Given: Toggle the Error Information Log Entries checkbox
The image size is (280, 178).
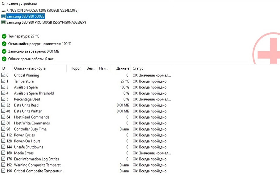Looking at the screenshot, I should (x=3, y=159).
